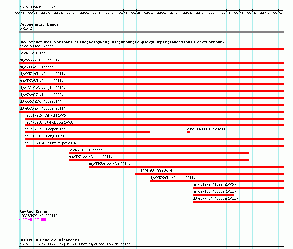Click the small red block of esv1306809

point(189,132)
